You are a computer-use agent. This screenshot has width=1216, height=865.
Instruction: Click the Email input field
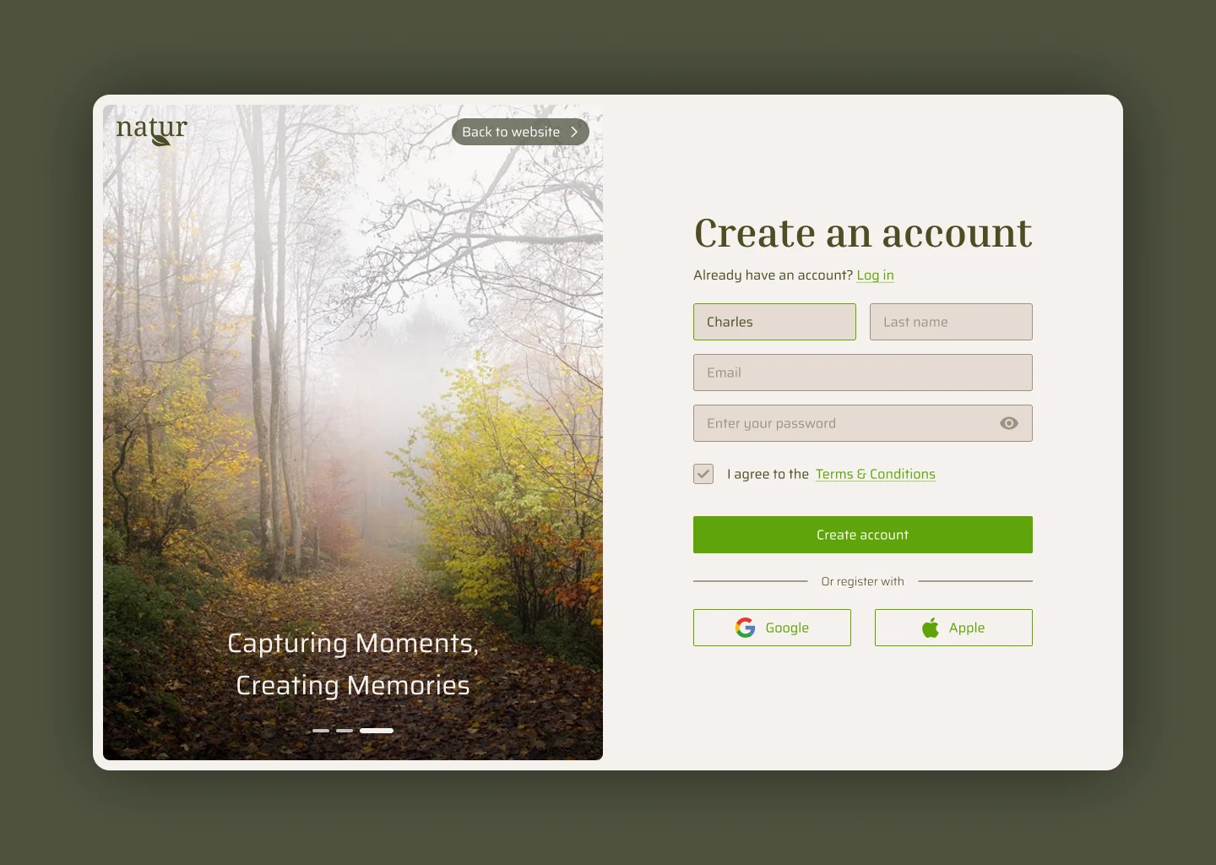click(x=863, y=373)
